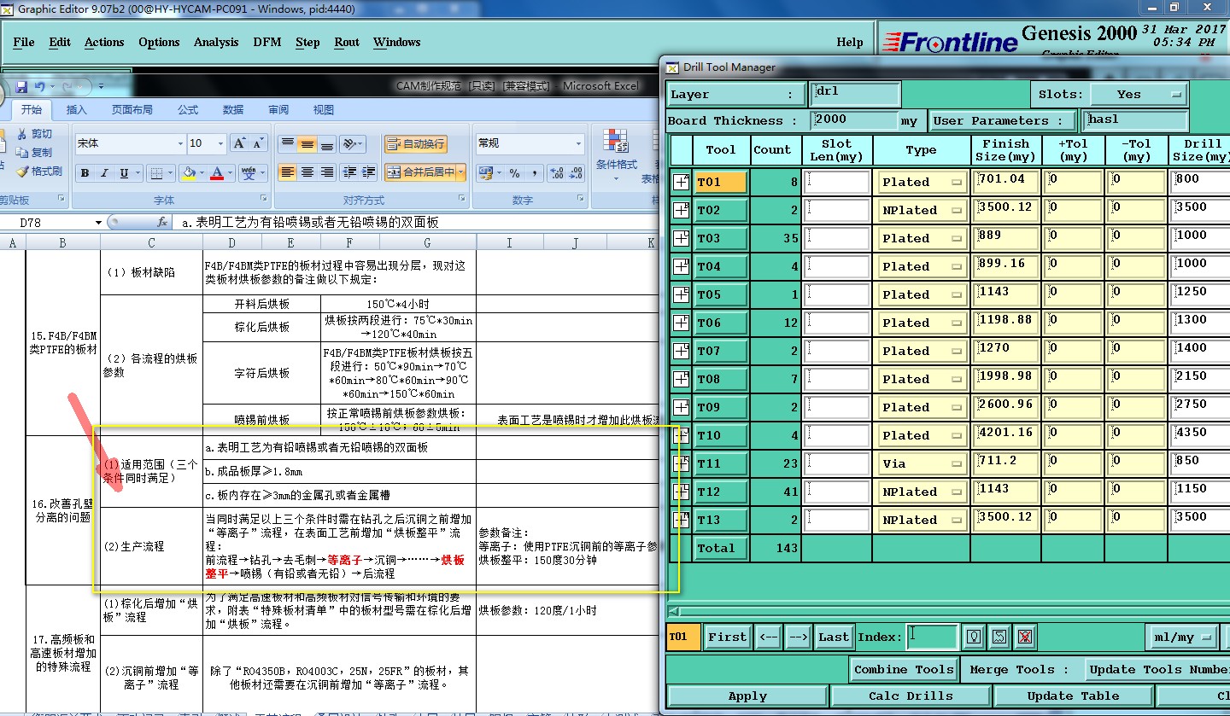Click the increase decimal icon
Screen dimensions: 1230x716
pyautogui.click(x=555, y=172)
